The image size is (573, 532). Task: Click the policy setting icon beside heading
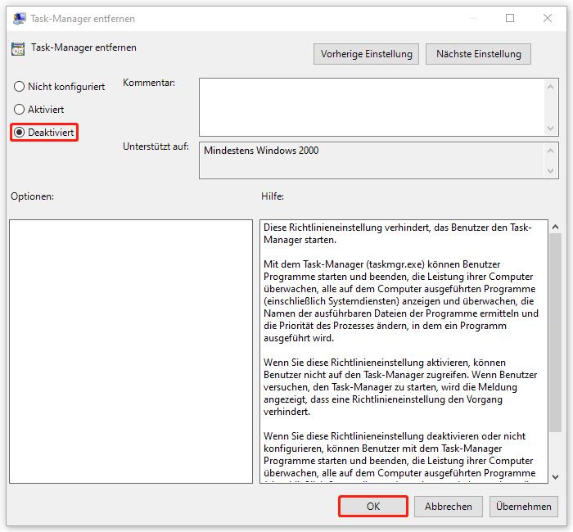18,49
